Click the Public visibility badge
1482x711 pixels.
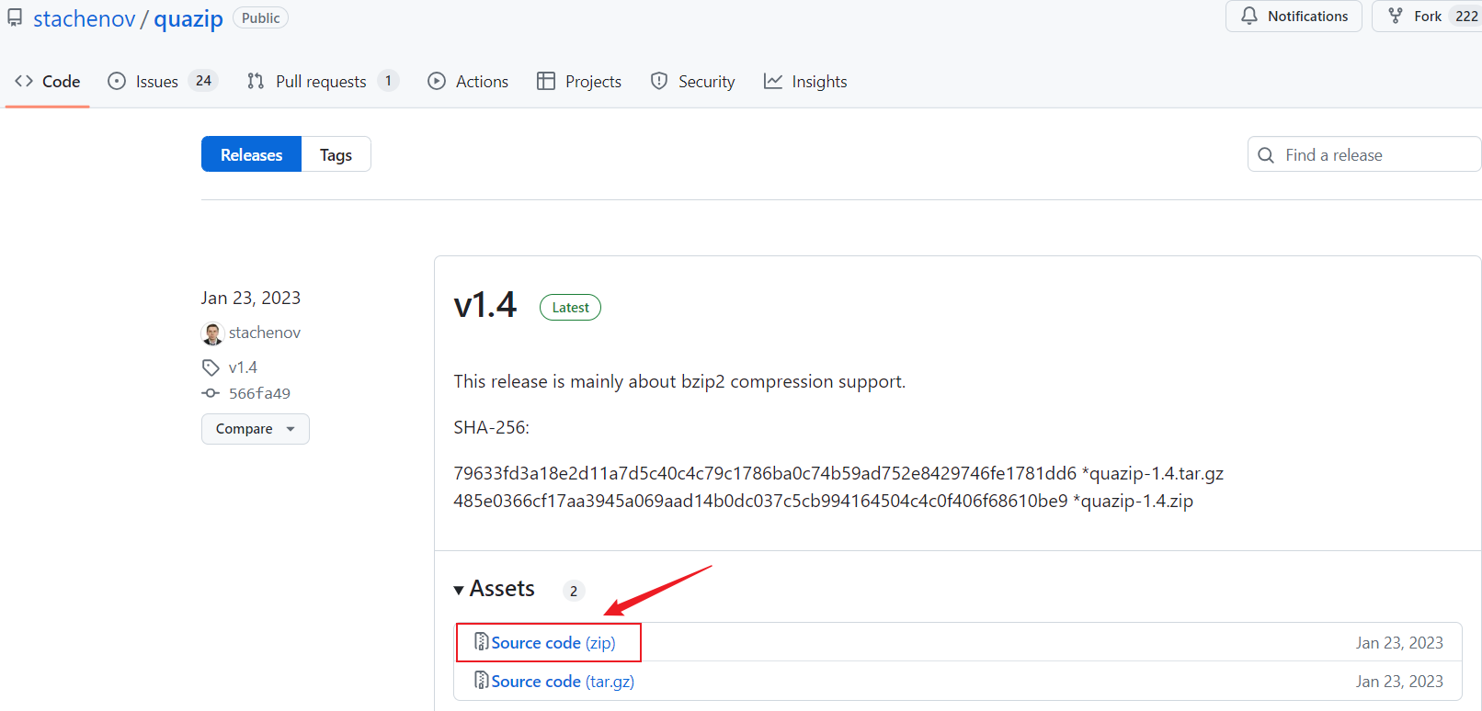[x=261, y=18]
